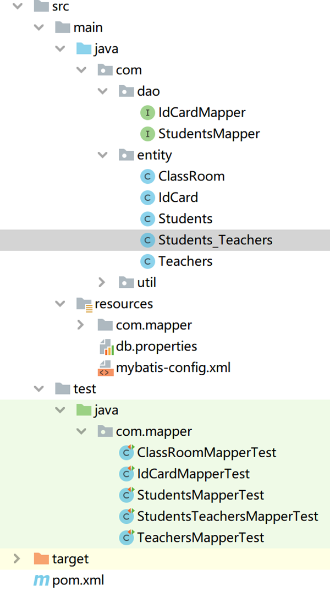Click the IdCardMapper interface icon
The width and height of the screenshot is (330, 592).
(147, 113)
